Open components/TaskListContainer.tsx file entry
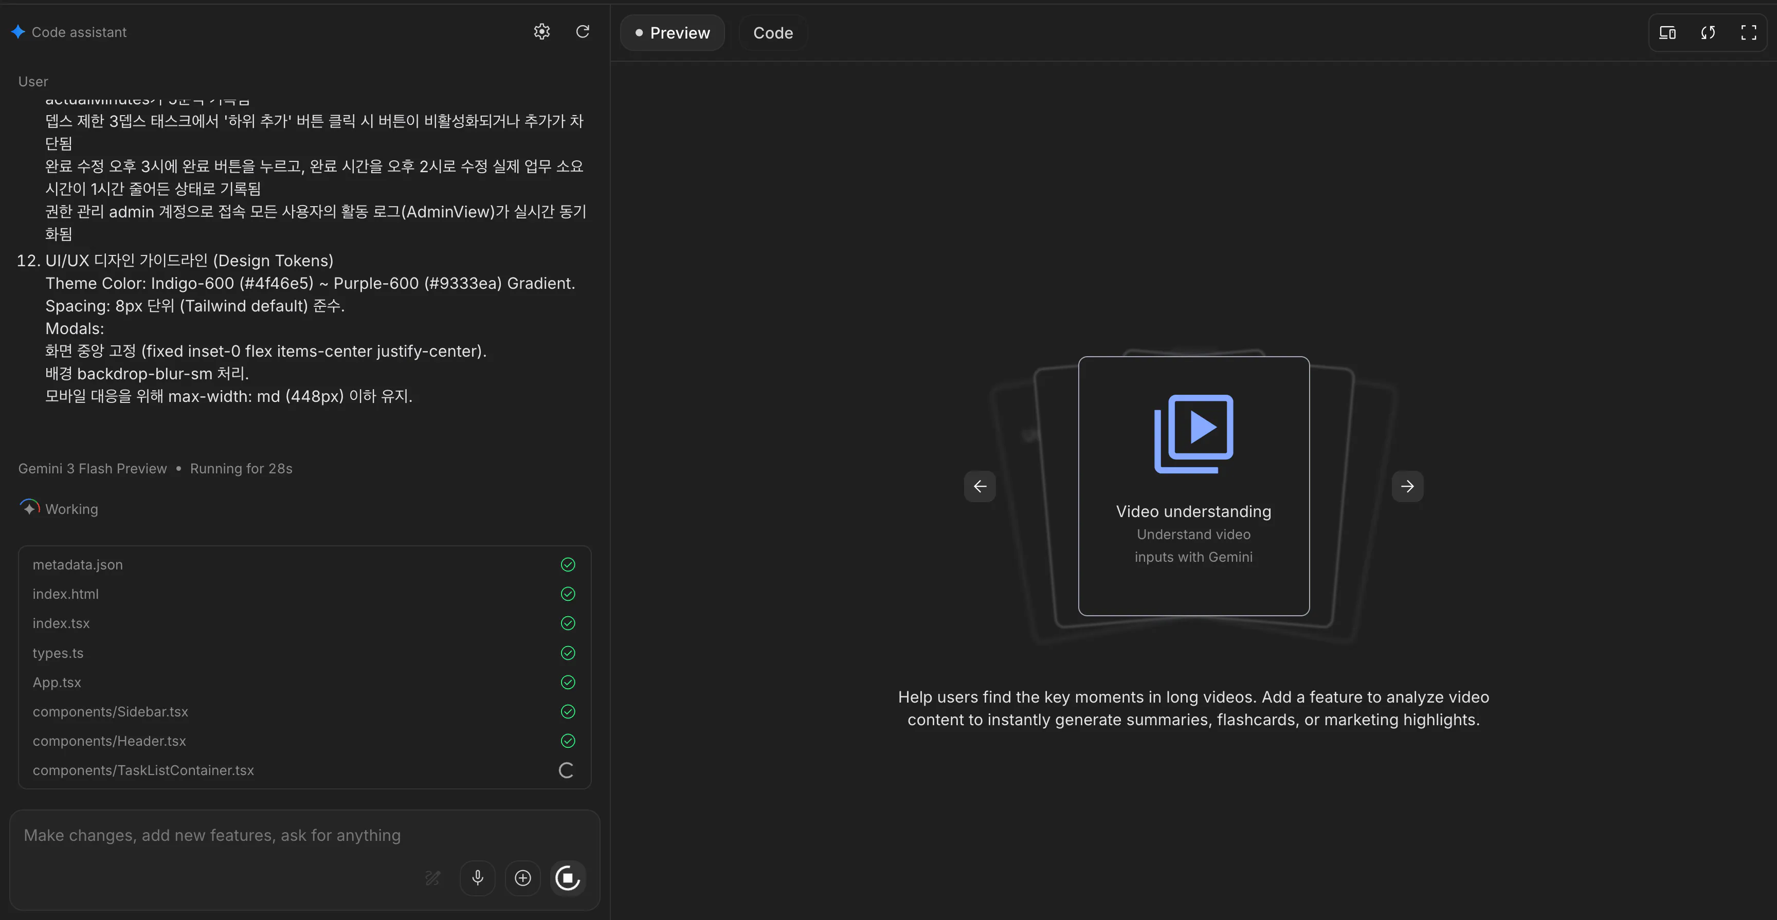 (143, 770)
